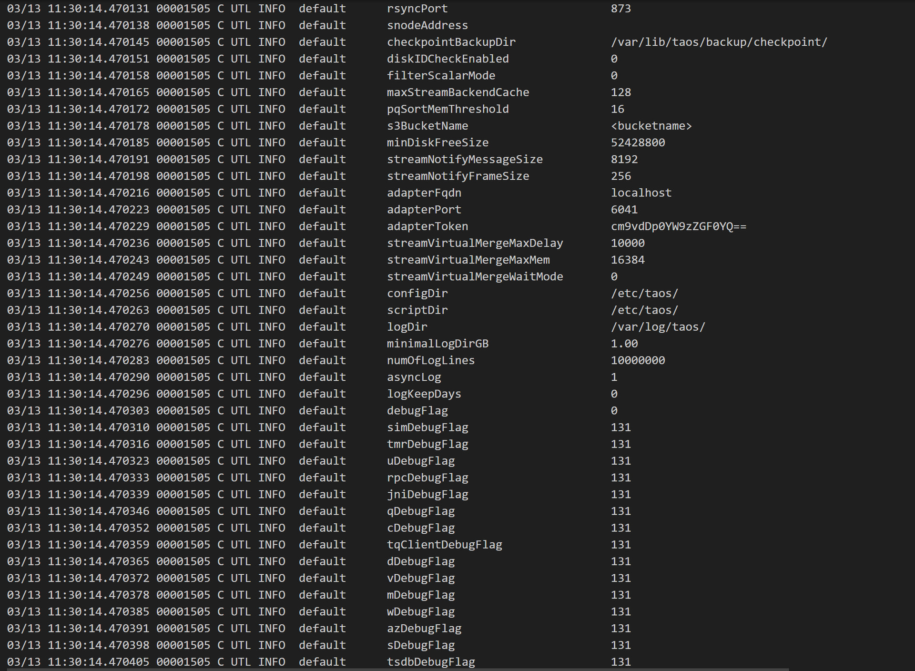Screen dimensions: 915x671
Task: Click the checkpointBackupDir path value
Action: coord(719,42)
